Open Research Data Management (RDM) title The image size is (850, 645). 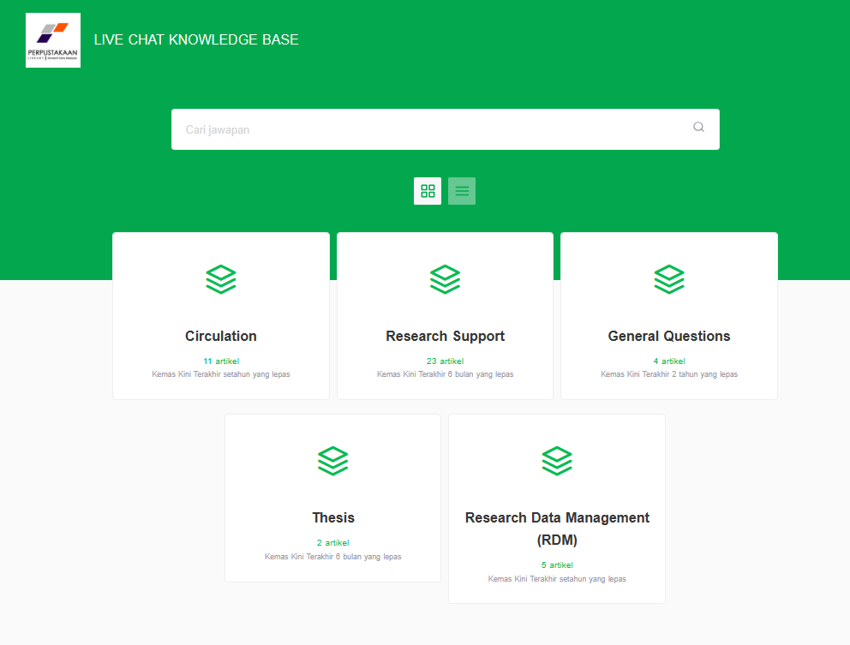pos(557,529)
